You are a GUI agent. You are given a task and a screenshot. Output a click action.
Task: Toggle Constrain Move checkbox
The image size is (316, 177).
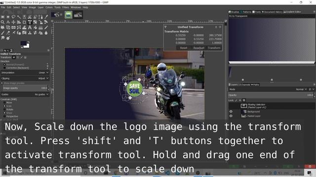(4, 103)
